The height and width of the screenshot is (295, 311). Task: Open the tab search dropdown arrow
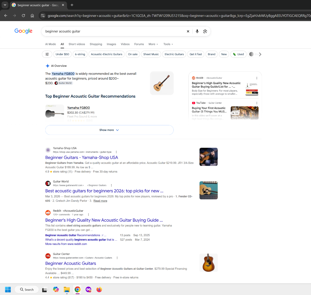point(5,5)
